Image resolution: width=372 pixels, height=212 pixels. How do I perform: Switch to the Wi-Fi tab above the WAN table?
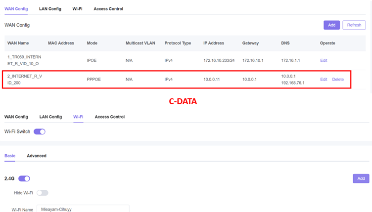[x=77, y=9]
